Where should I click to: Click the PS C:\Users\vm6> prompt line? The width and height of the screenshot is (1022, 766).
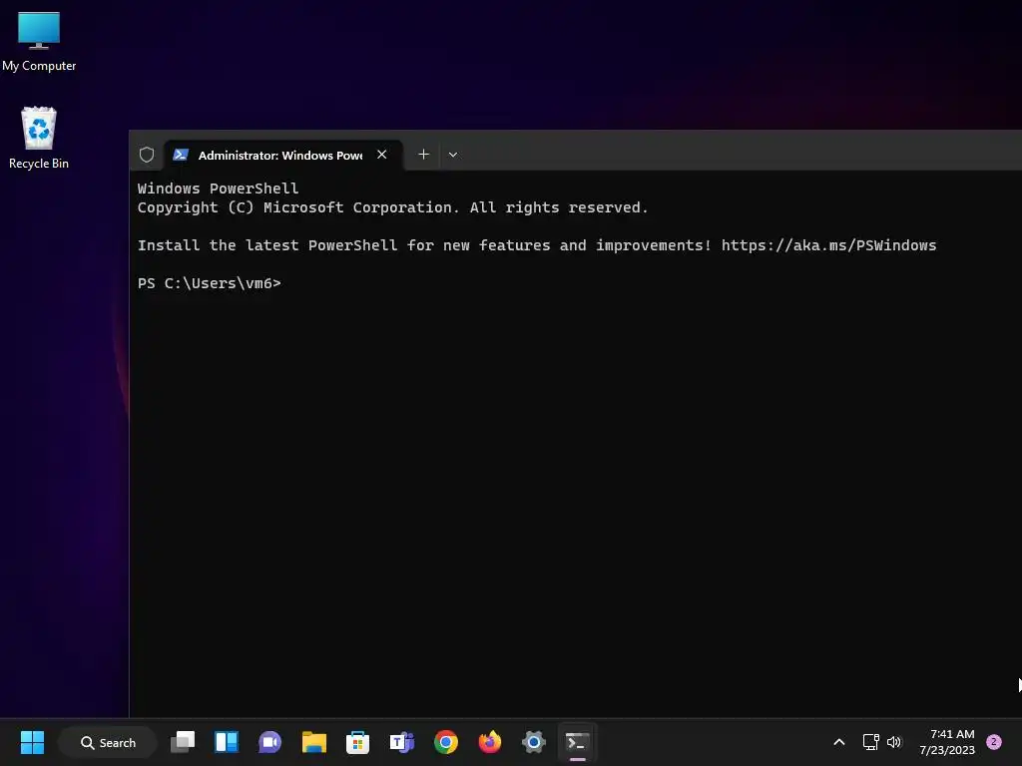pos(210,283)
